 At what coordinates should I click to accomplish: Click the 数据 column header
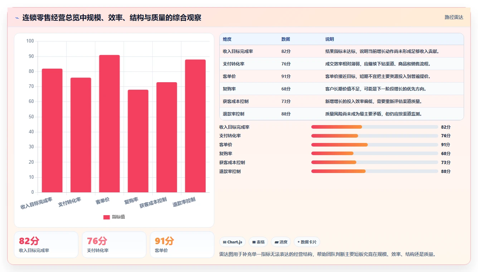click(x=286, y=39)
